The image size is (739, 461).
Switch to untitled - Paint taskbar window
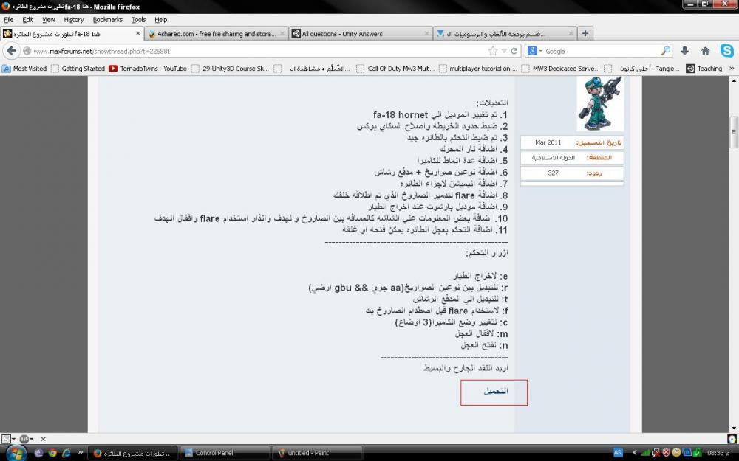[x=317, y=453]
